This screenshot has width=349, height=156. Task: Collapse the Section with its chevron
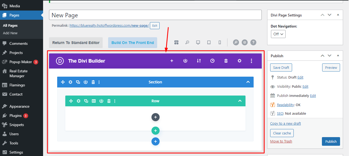point(248,82)
